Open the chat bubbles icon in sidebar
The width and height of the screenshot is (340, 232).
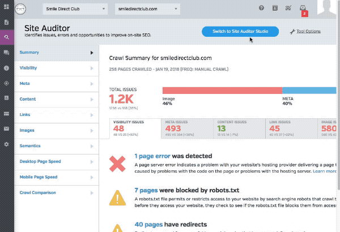[x=6, y=53]
